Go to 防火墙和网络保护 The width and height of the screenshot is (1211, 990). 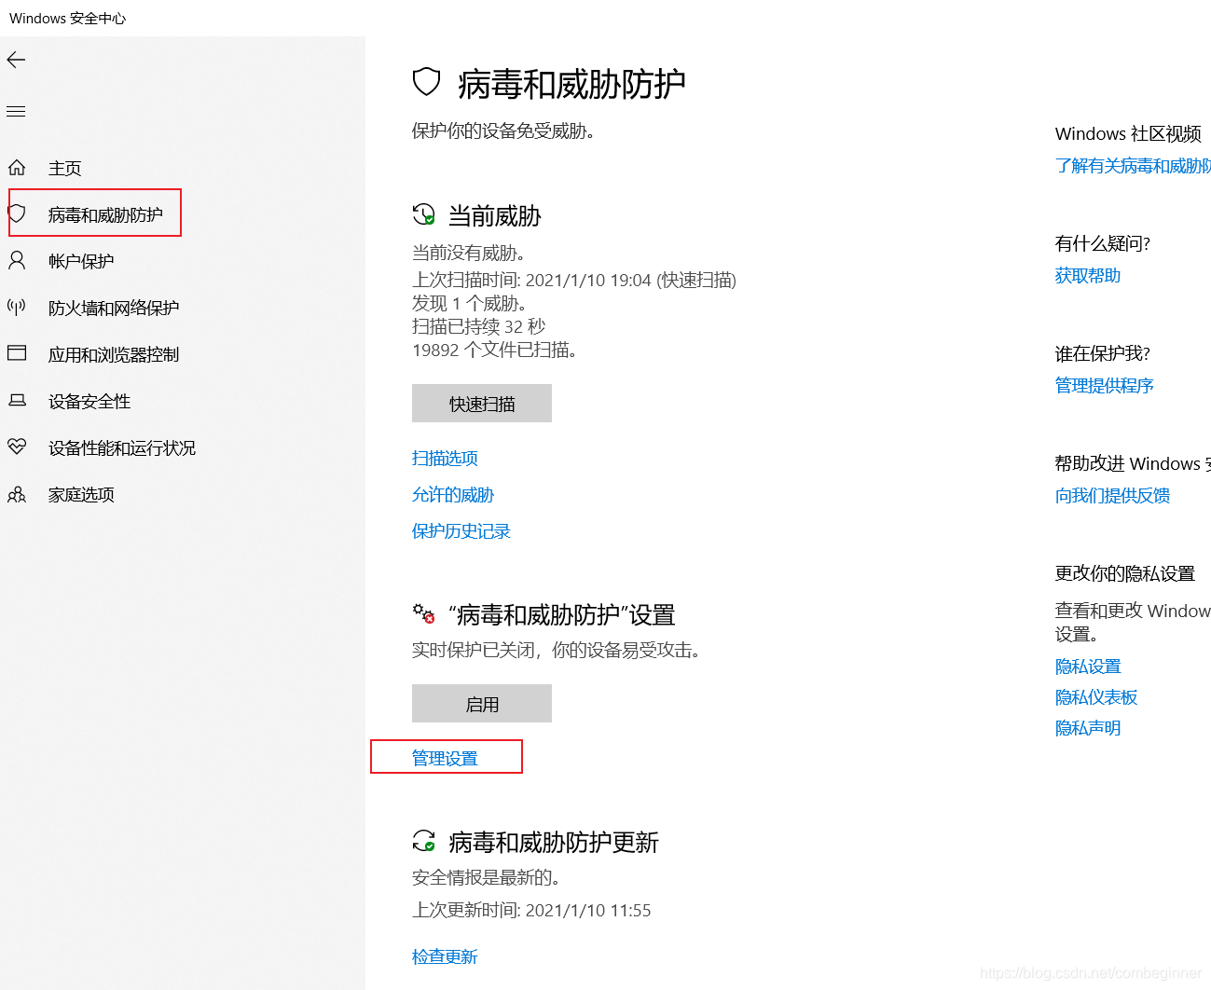[114, 308]
